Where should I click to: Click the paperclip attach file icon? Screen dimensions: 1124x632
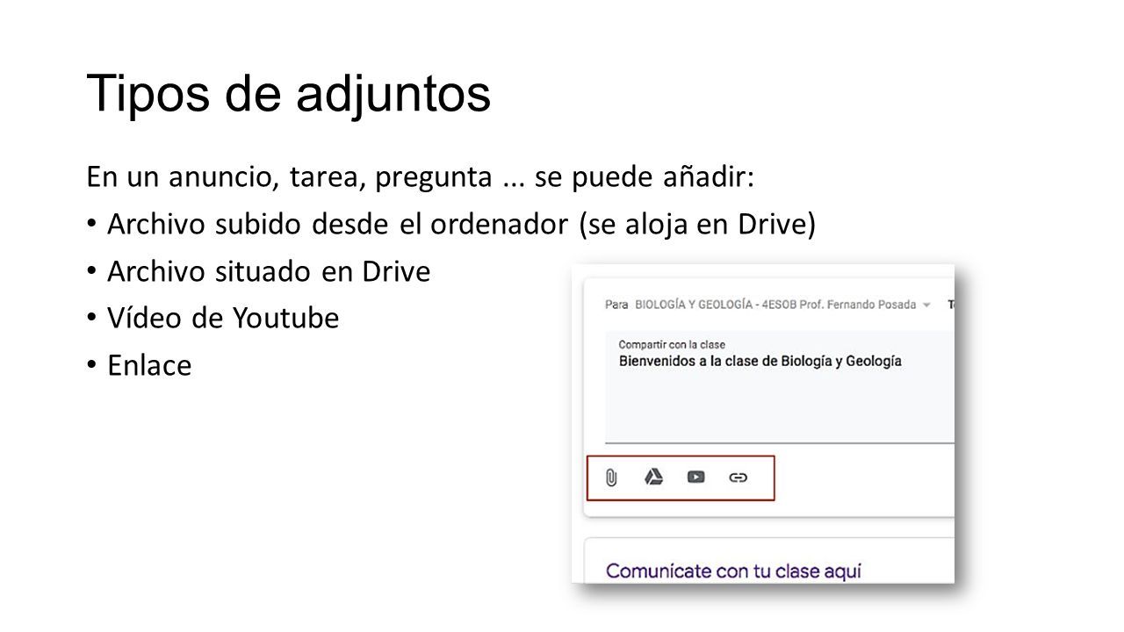pyautogui.click(x=612, y=478)
